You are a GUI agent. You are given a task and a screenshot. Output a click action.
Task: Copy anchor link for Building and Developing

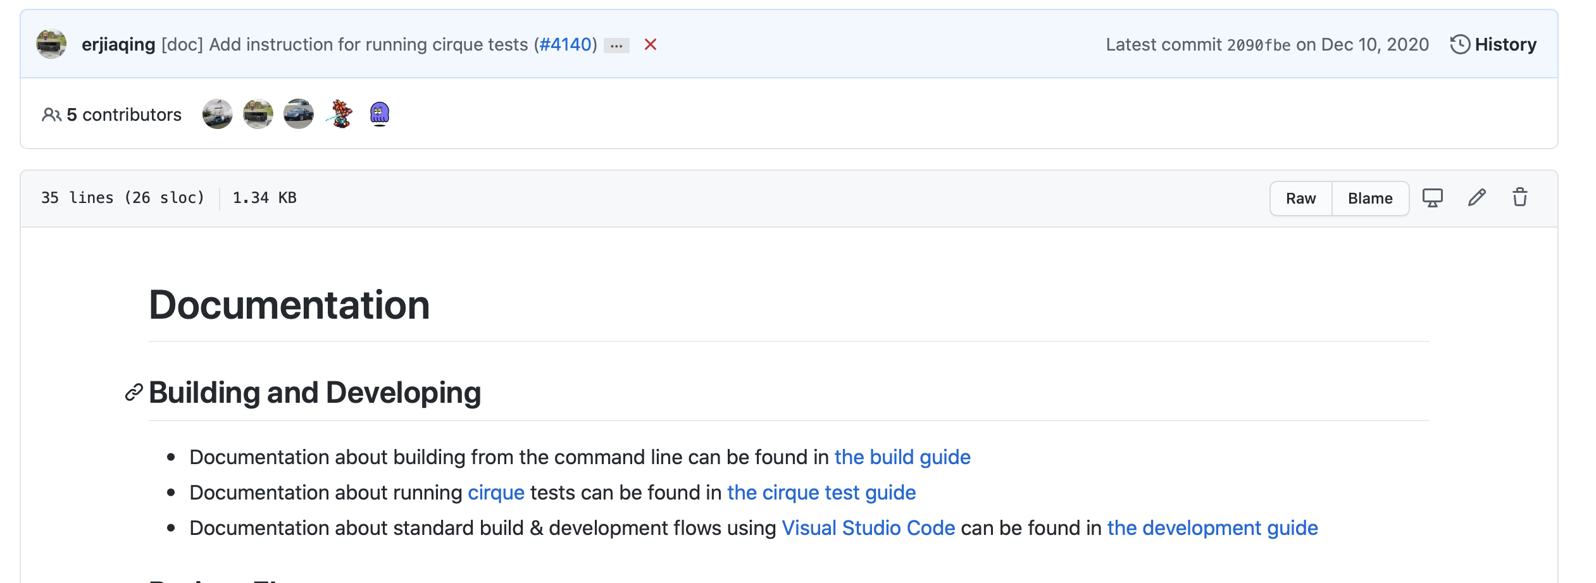pos(134,393)
